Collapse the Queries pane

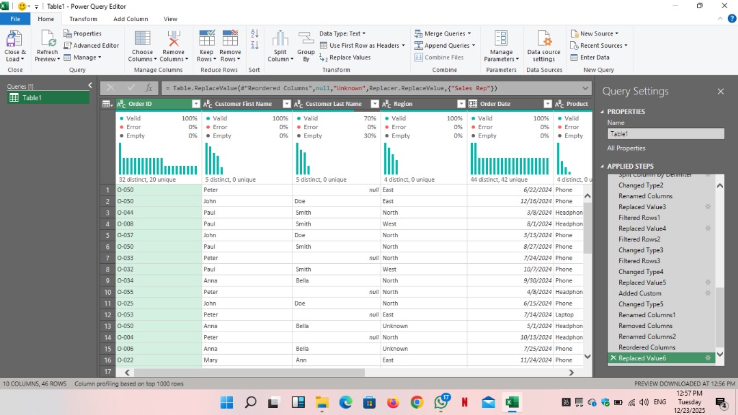(90, 85)
